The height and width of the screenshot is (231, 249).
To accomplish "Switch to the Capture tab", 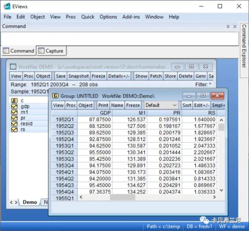I will click(x=51, y=51).
